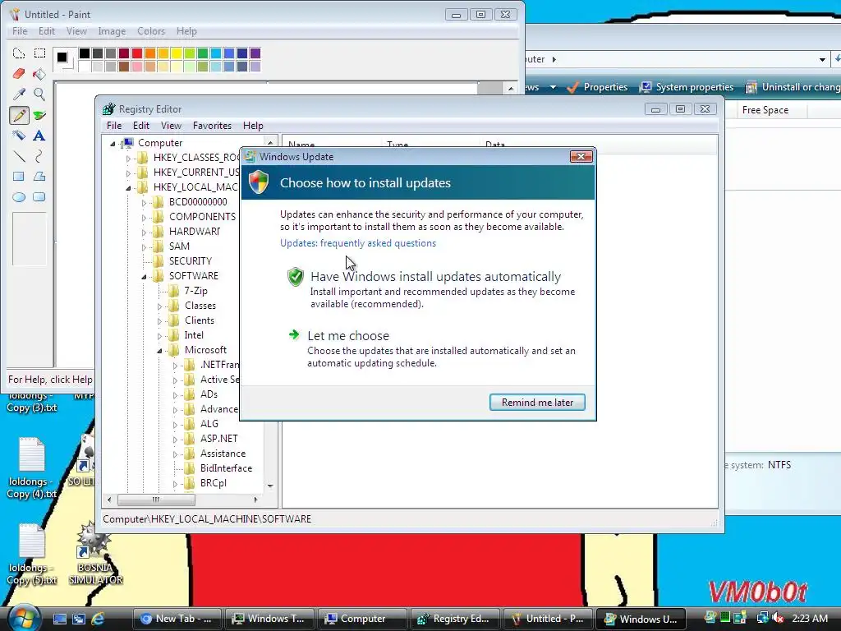Expand HKEY_CURRENT_USER tree node

tap(128, 173)
